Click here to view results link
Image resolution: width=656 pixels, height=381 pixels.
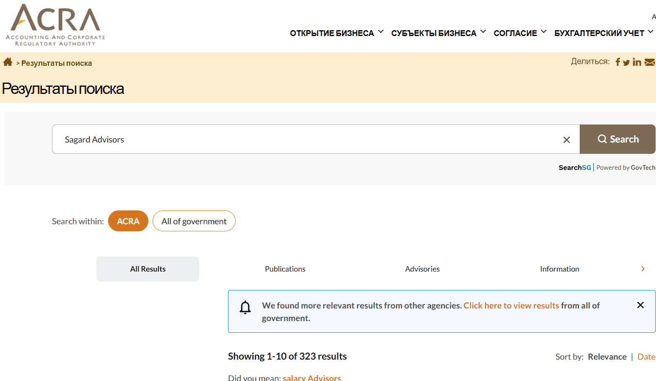(511, 306)
